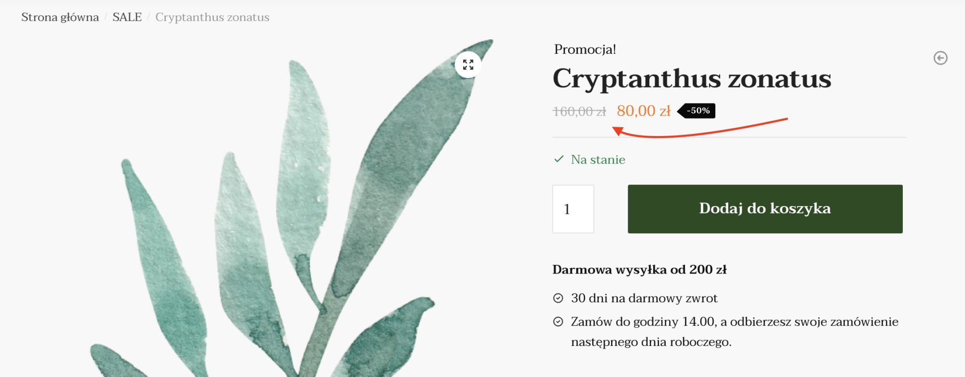Click the next-day delivery info text

tap(735, 331)
